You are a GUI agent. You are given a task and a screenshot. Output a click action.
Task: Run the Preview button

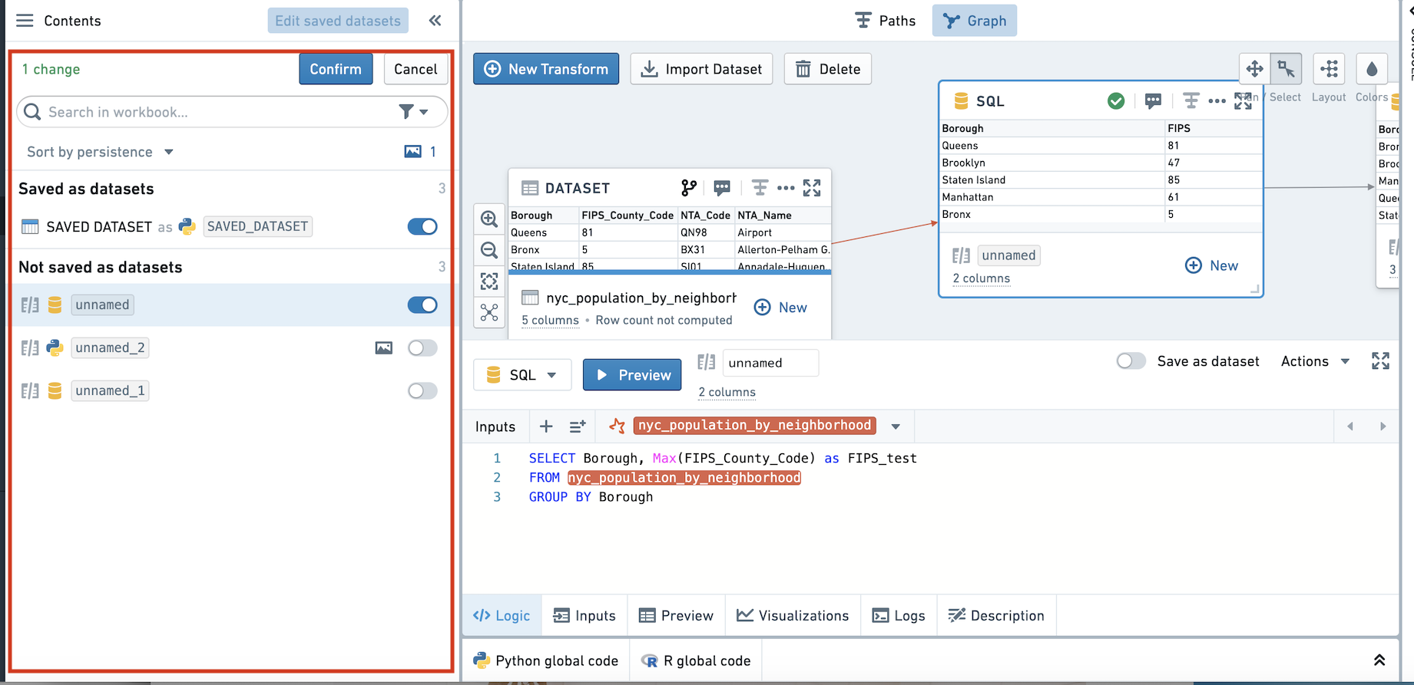pyautogui.click(x=632, y=375)
